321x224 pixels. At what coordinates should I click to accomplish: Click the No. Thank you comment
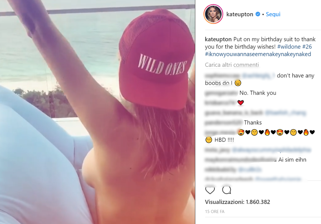click(x=258, y=93)
